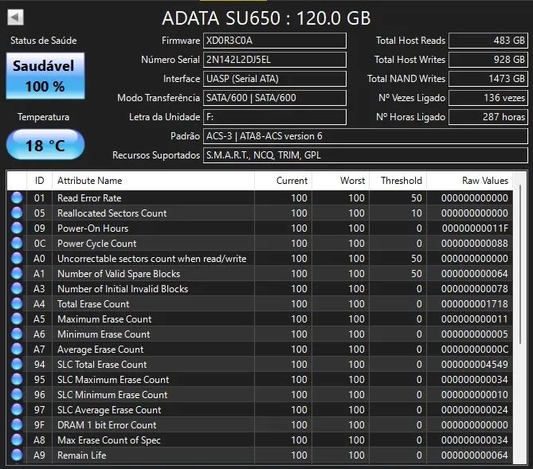
Task: Select the Total Erase Count raw value 000000001718
Action: [x=475, y=304]
